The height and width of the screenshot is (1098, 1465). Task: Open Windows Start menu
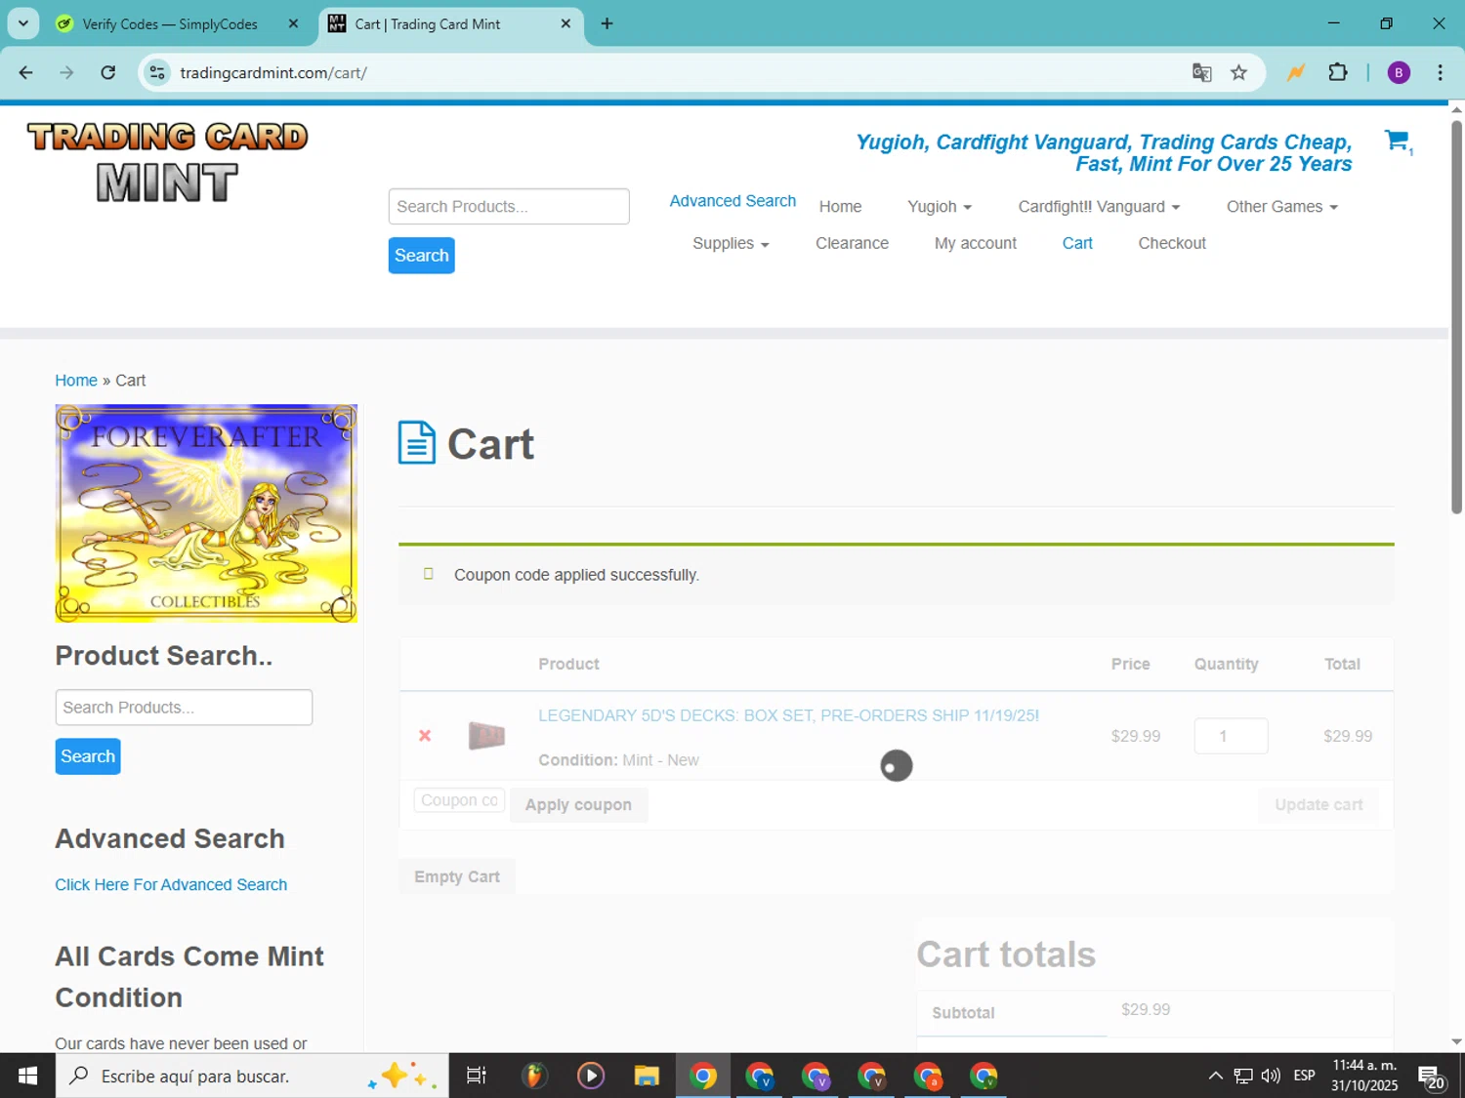(27, 1076)
